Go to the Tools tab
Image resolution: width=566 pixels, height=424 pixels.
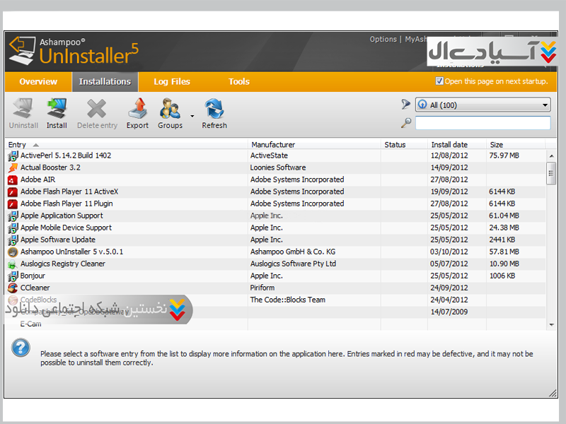(238, 82)
